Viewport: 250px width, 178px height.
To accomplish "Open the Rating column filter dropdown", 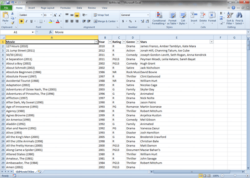I will 124,42.
